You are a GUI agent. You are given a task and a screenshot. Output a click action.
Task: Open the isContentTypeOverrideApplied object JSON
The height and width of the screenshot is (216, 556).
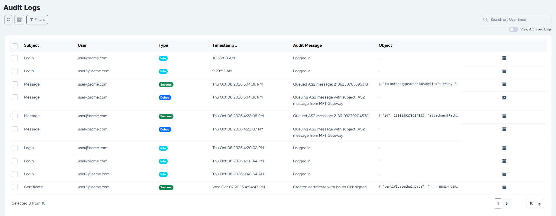click(x=419, y=84)
